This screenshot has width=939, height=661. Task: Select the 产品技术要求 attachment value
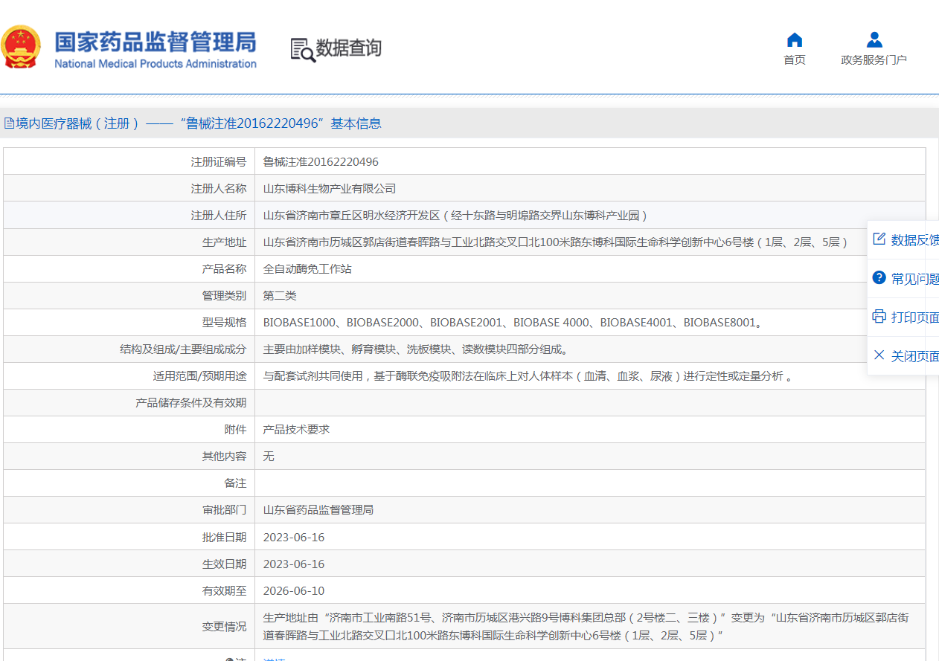pyautogui.click(x=296, y=429)
